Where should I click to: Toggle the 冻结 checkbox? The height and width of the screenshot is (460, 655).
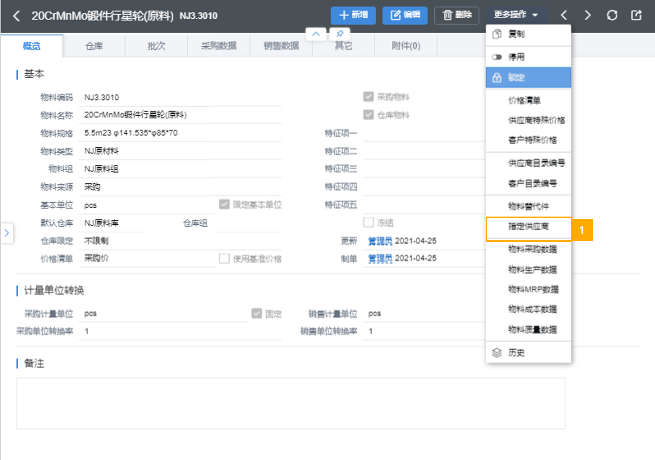coord(368,222)
